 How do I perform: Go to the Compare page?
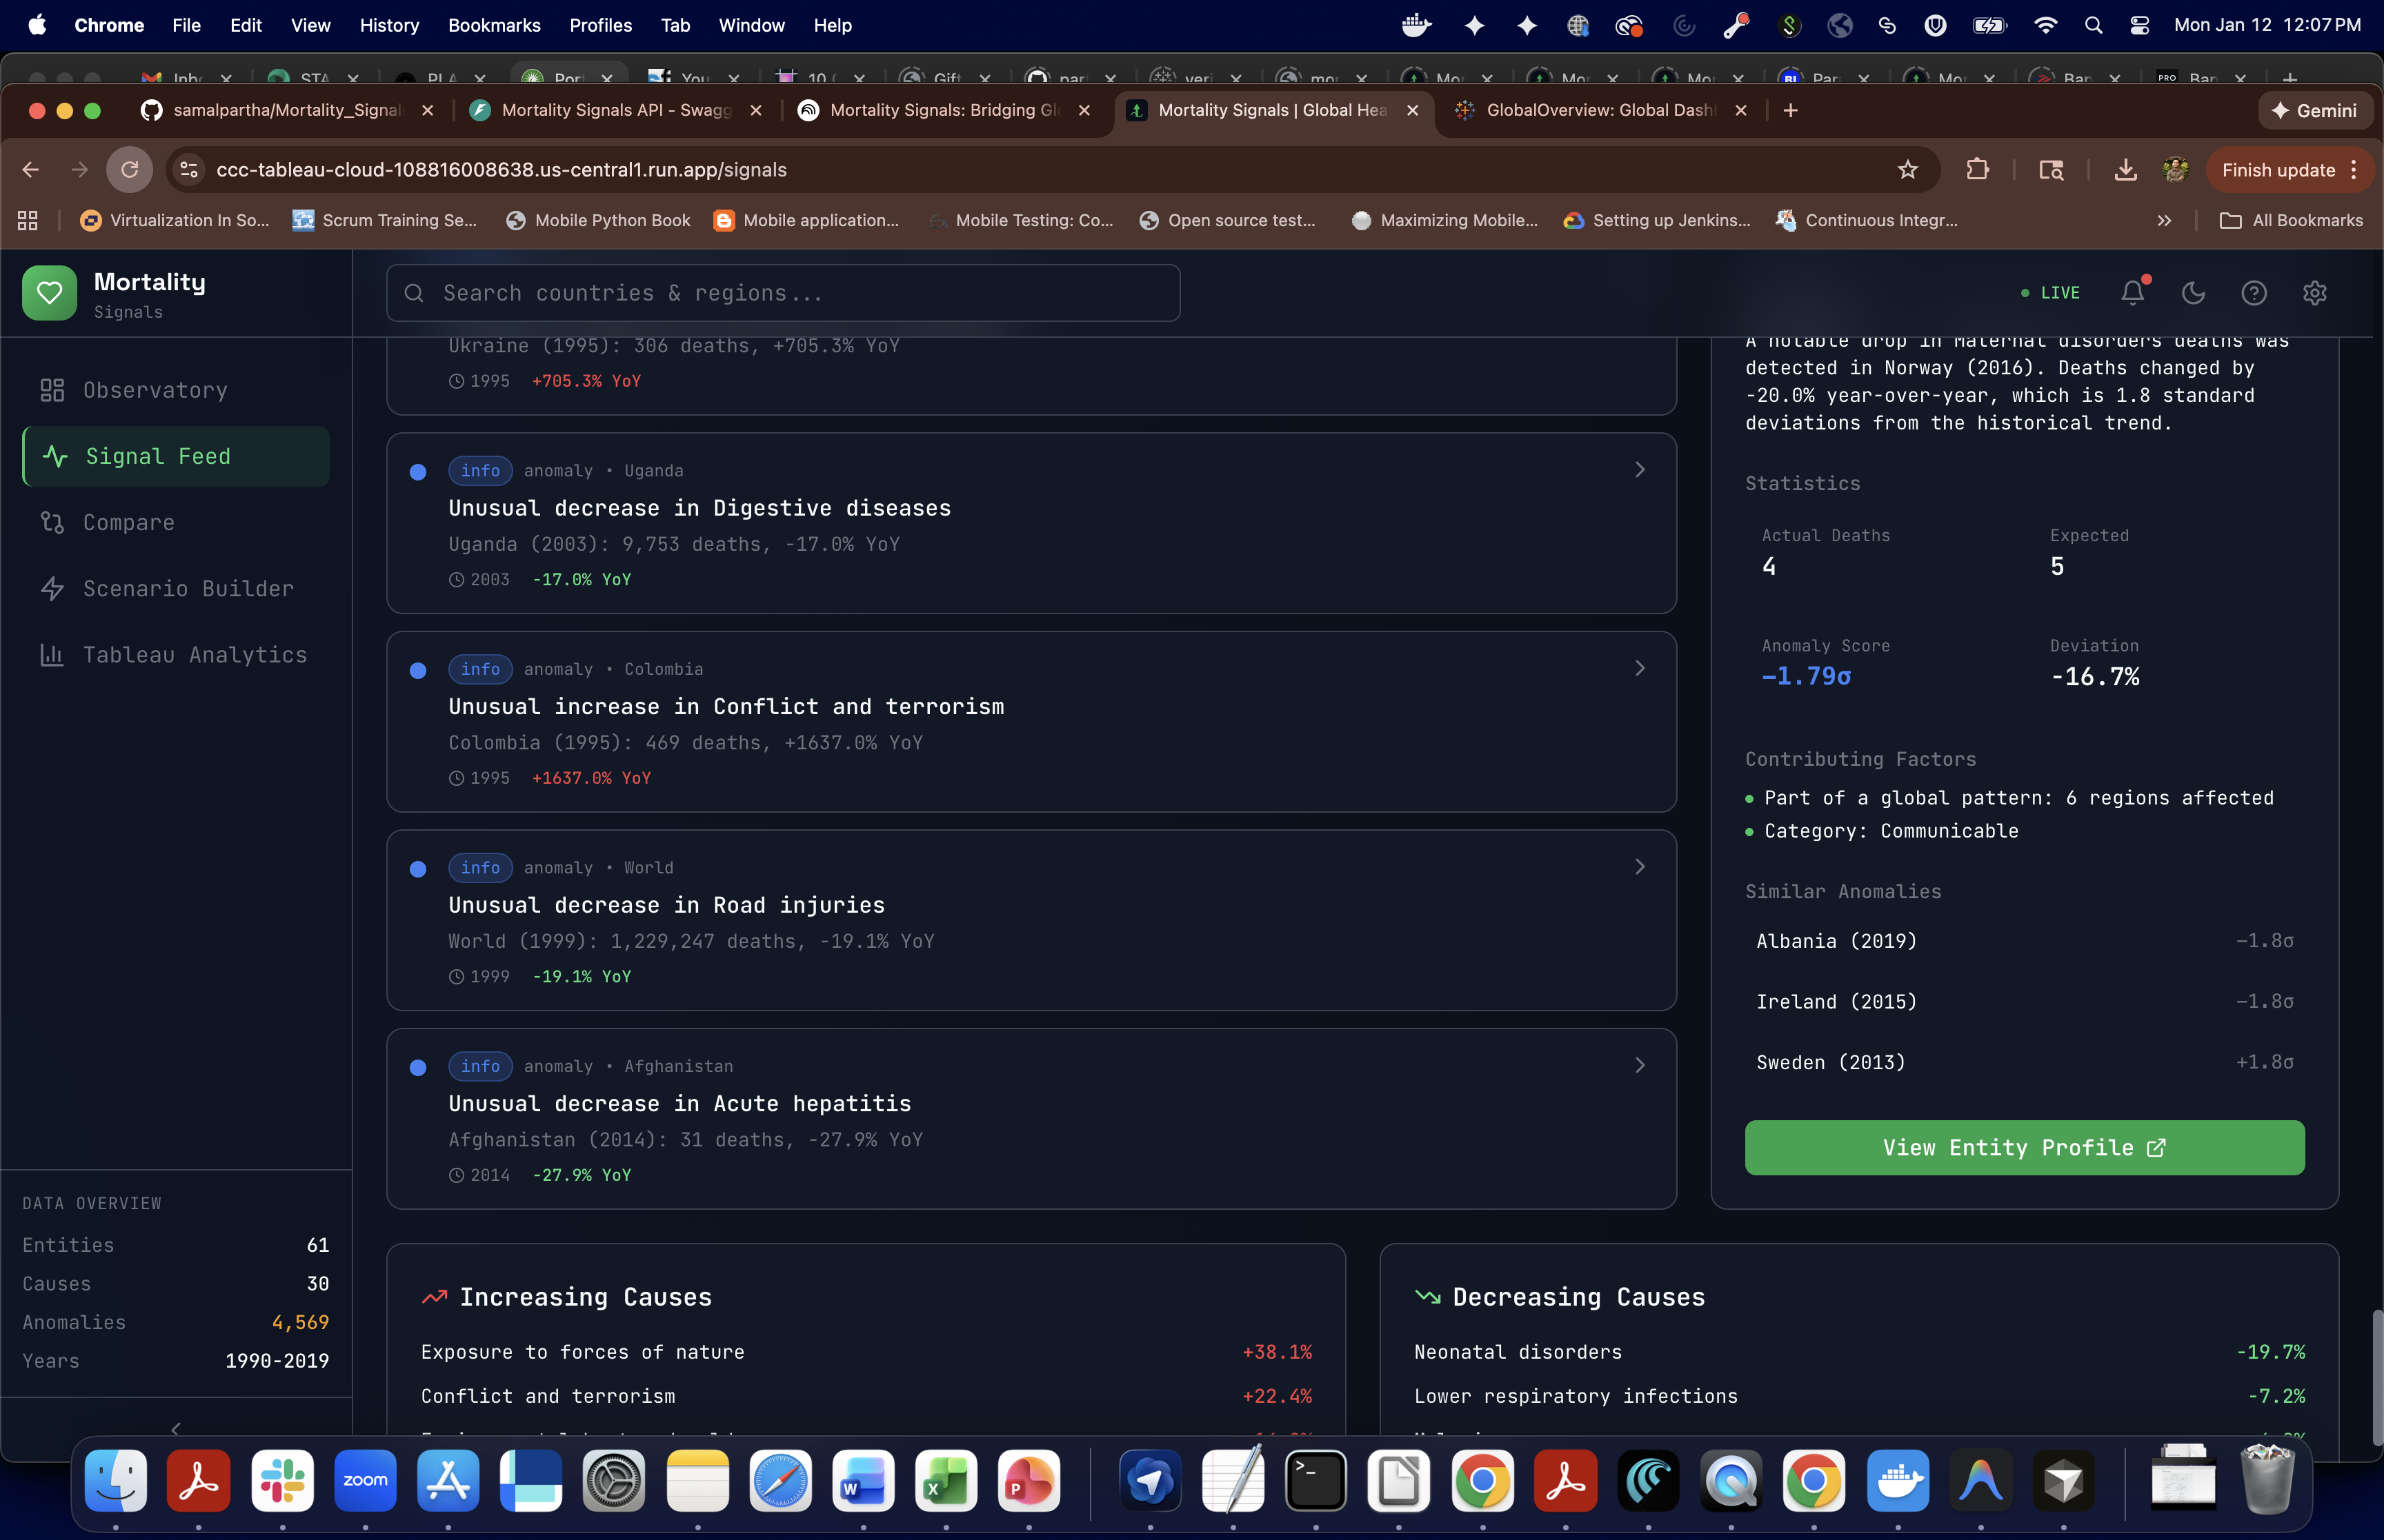pyautogui.click(x=128, y=522)
